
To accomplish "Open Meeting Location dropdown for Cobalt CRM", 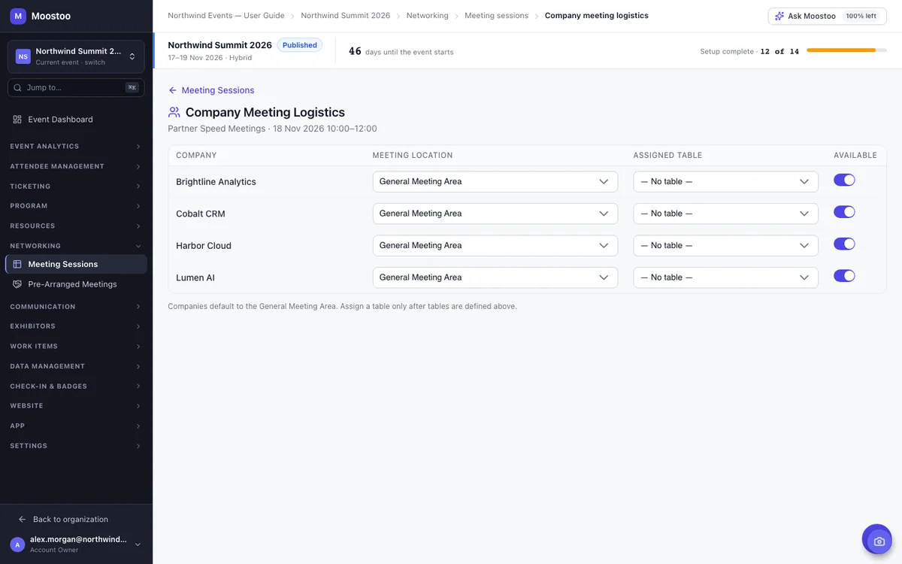I will click(x=495, y=214).
